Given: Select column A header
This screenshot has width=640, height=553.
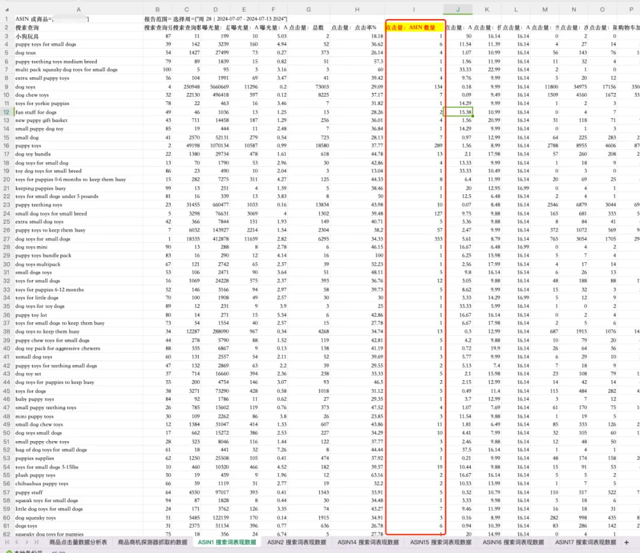Looking at the screenshot, I should (x=78, y=9).
